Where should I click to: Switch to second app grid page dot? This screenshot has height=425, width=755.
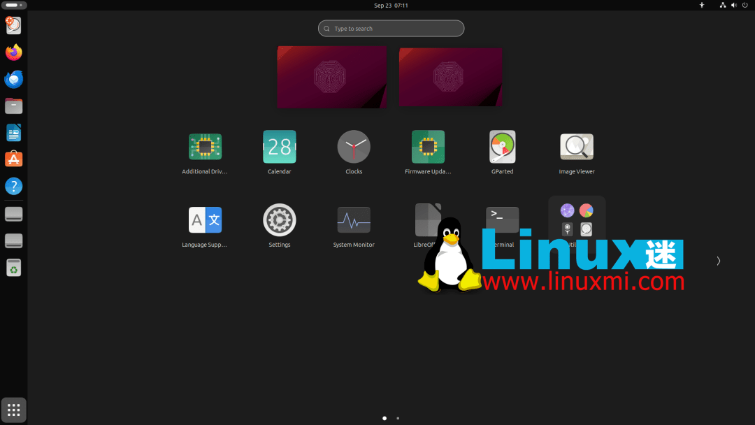pos(398,418)
